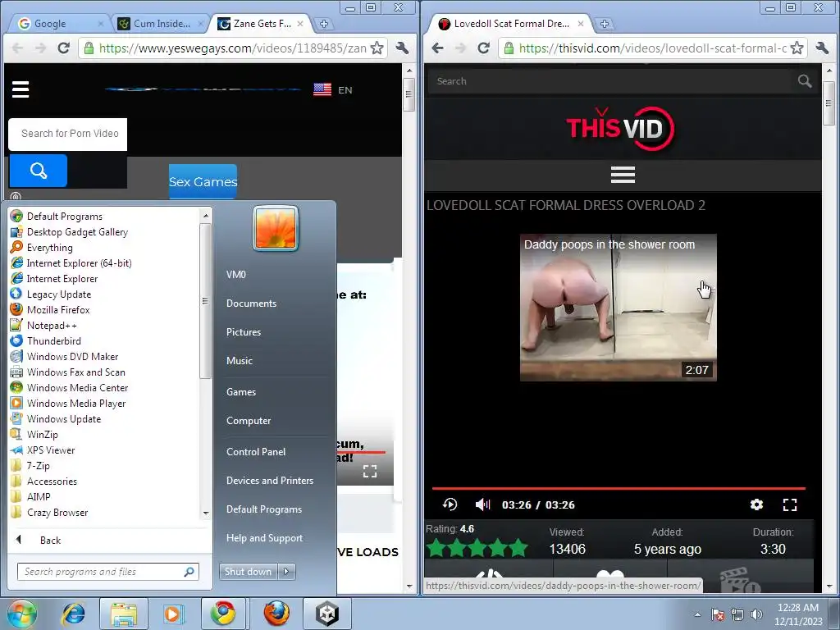Screen dimensions: 840x630
Task: Bookmark the page with the right window's star
Action: pos(797,48)
